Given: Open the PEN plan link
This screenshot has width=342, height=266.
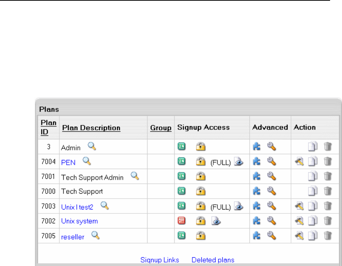Looking at the screenshot, I should tap(68, 162).
